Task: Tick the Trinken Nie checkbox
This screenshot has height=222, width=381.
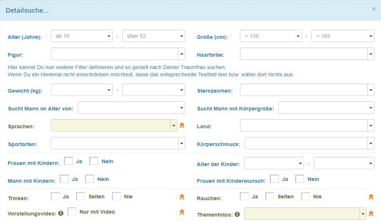Action: (x=116, y=196)
